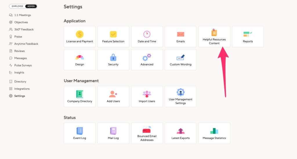Open the Advanced gears icon
297x159 pixels.
point(147,57)
